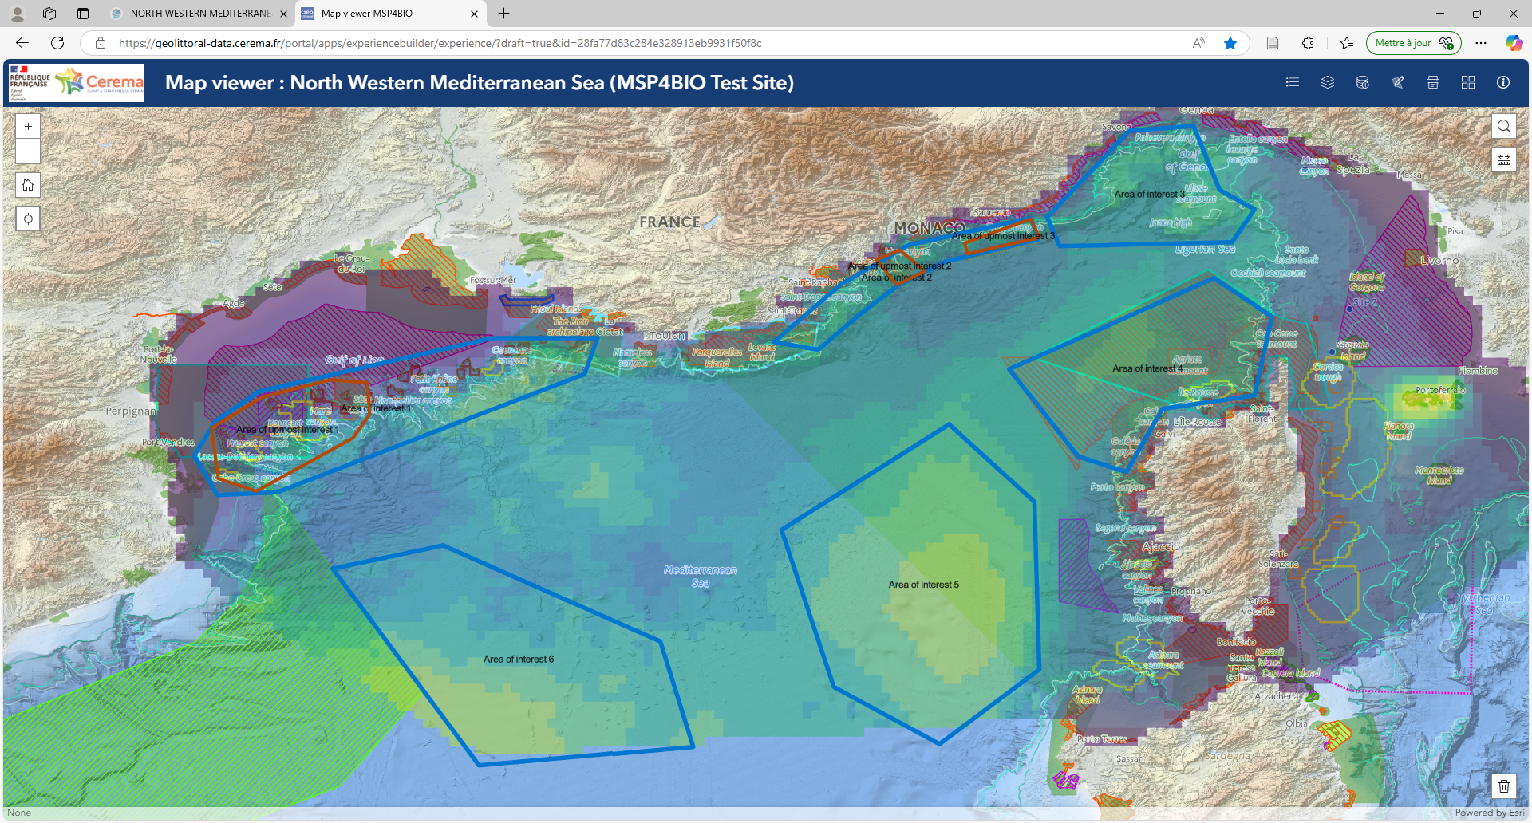
Task: Open browser extensions menu
Action: pyautogui.click(x=1308, y=43)
